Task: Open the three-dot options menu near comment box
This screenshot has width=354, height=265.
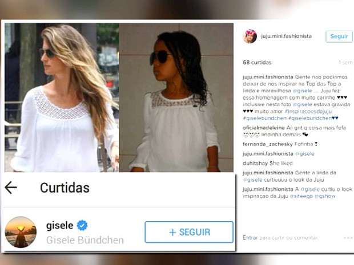Action: tap(348, 238)
